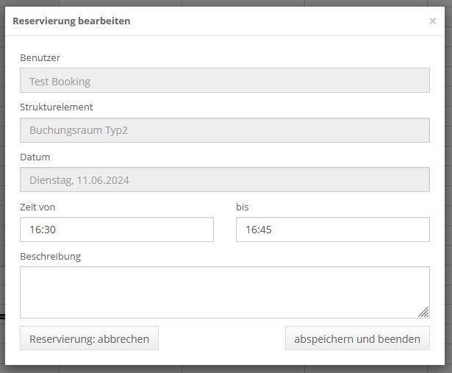Focus the bis time field 16:45
452x373 pixels.
point(332,230)
